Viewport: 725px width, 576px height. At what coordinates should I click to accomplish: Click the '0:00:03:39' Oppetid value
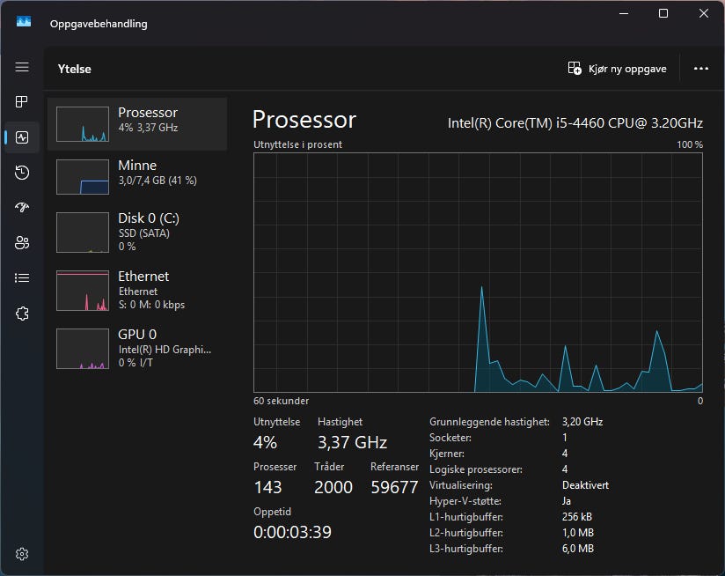tap(292, 532)
